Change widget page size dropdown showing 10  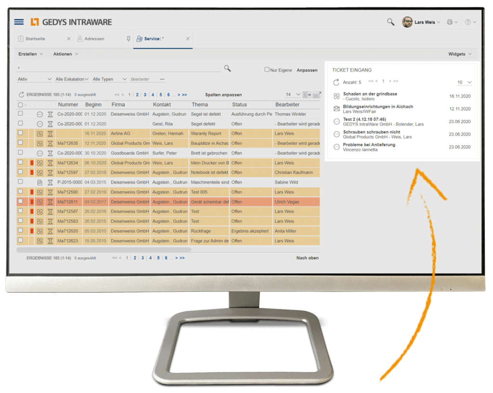(x=465, y=82)
